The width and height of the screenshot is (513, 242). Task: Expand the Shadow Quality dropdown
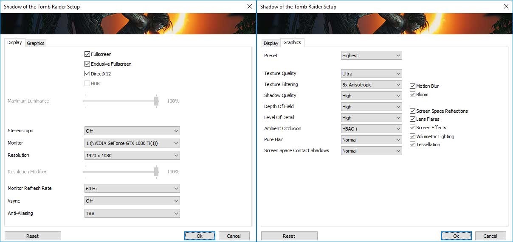tap(372, 96)
